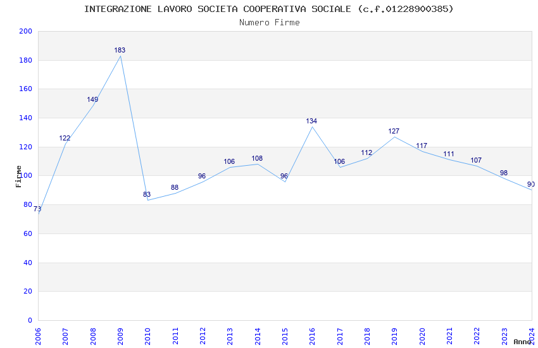
Task: Click the subtitle Numero Firme
Action: click(270, 23)
